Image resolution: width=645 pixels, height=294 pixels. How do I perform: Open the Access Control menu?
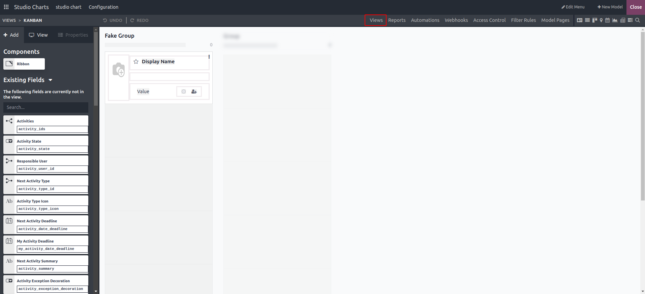489,20
